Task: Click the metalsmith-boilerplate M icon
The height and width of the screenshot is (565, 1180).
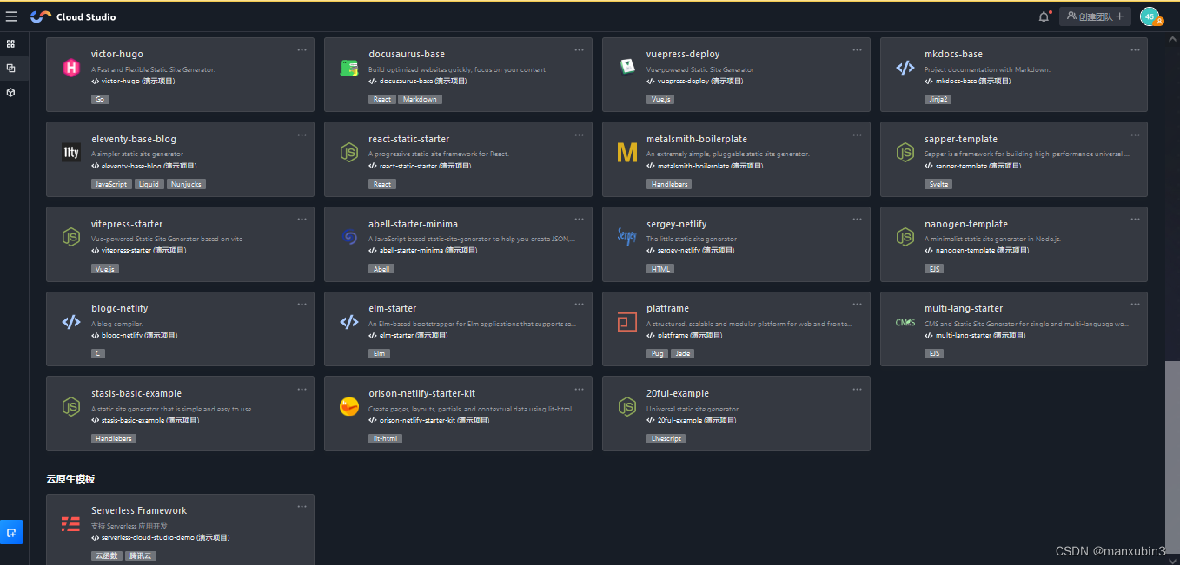Action: [627, 153]
